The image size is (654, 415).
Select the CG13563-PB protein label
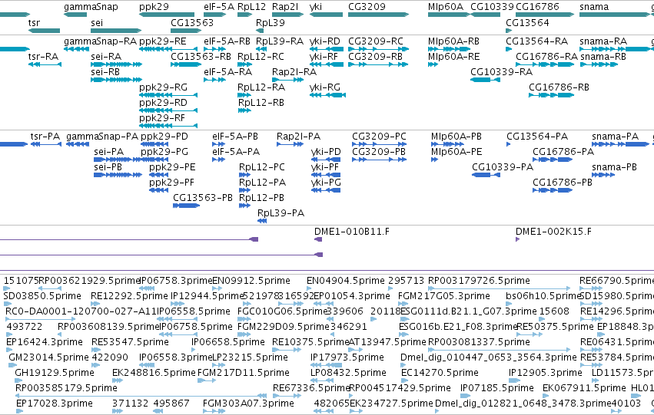point(203,198)
